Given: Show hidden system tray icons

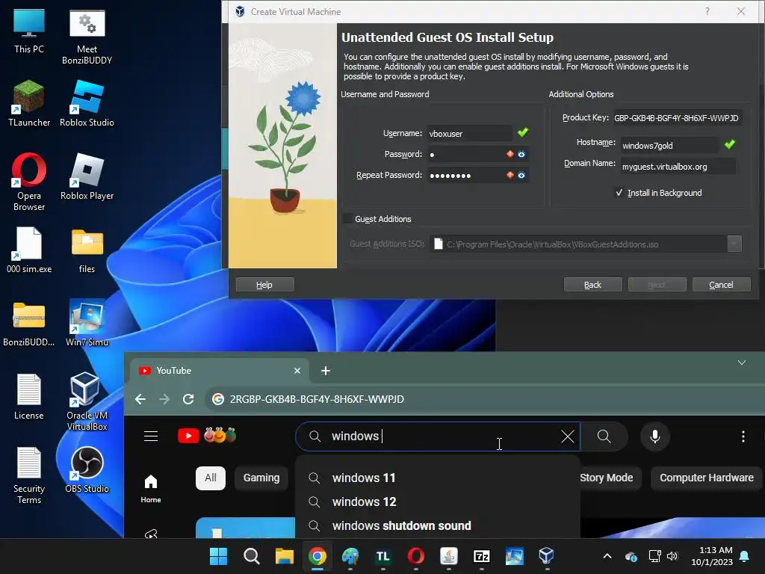Looking at the screenshot, I should coord(607,556).
